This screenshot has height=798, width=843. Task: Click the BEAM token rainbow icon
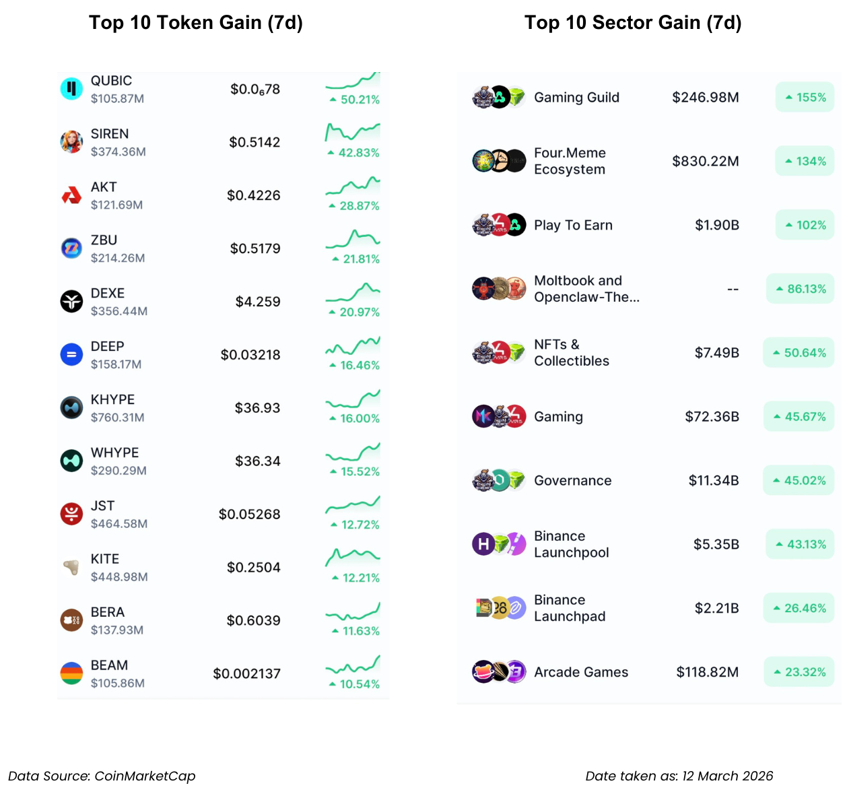click(71, 673)
